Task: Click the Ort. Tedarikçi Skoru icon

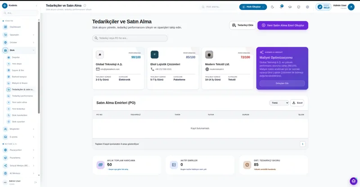Action: 247,164
